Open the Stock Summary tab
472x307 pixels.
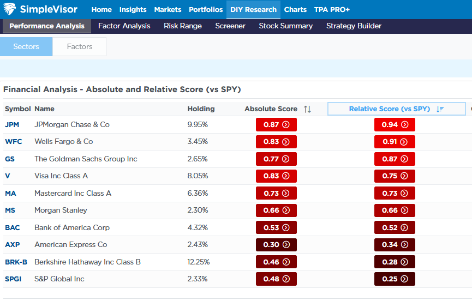[286, 26]
